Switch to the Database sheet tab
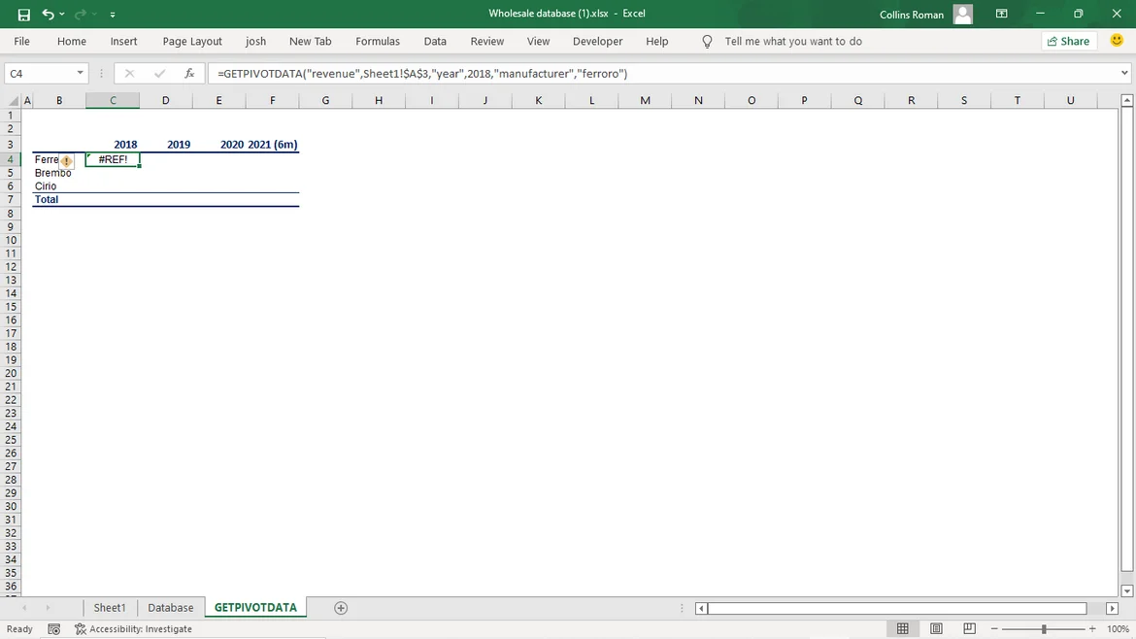 [x=171, y=608]
